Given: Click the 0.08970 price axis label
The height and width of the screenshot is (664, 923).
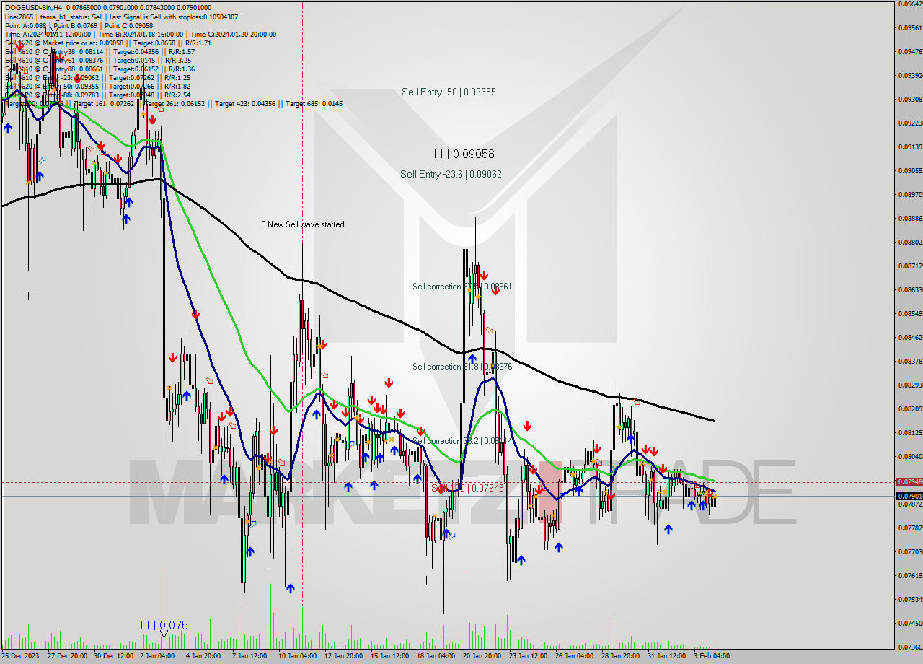Looking at the screenshot, I should click(x=909, y=194).
